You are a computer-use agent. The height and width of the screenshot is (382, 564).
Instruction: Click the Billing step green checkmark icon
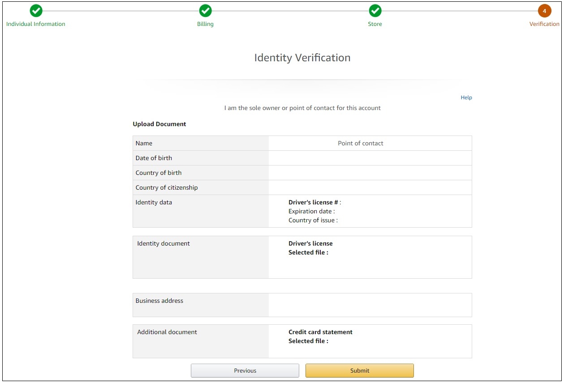tap(205, 11)
